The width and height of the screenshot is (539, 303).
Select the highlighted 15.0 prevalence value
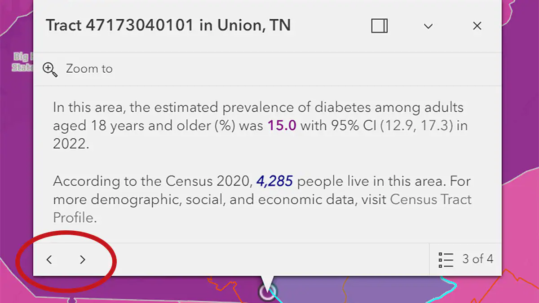282,125
